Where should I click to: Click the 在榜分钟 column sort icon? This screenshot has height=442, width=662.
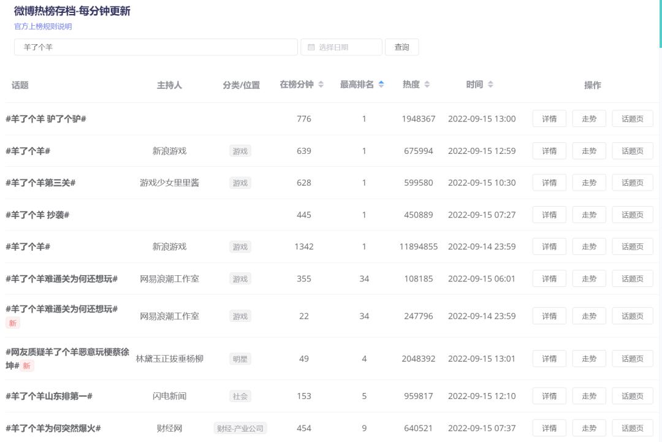click(x=321, y=84)
